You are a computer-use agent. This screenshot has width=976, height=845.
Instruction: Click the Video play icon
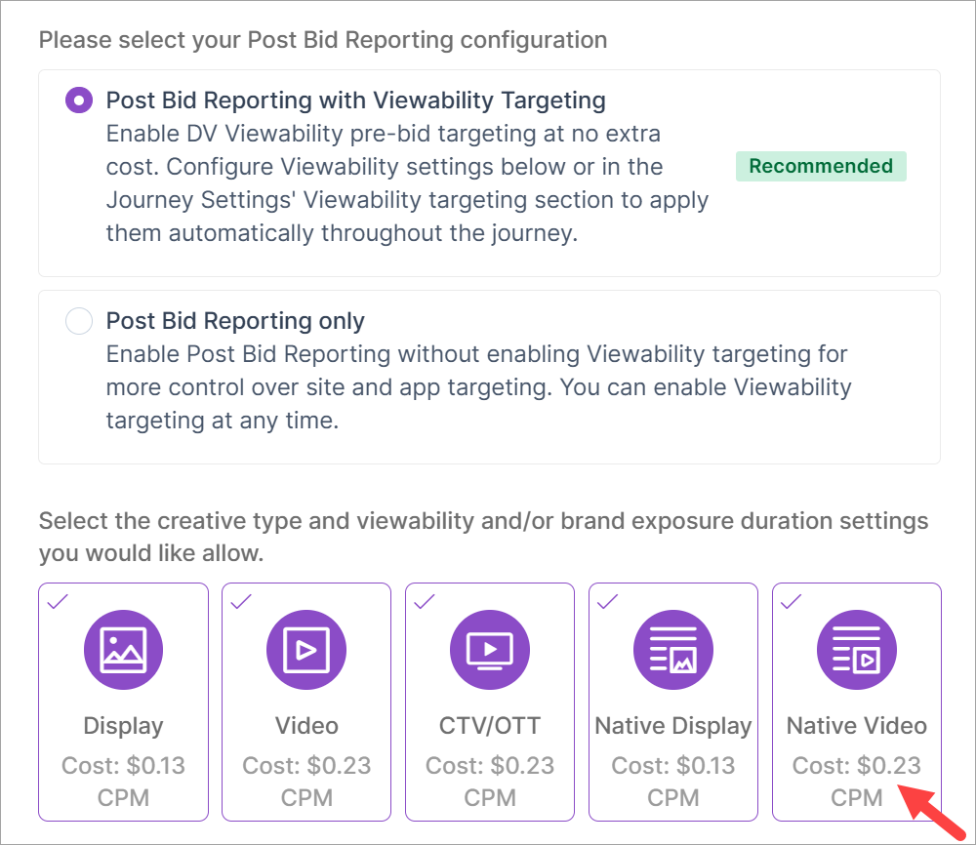pyautogui.click(x=306, y=650)
